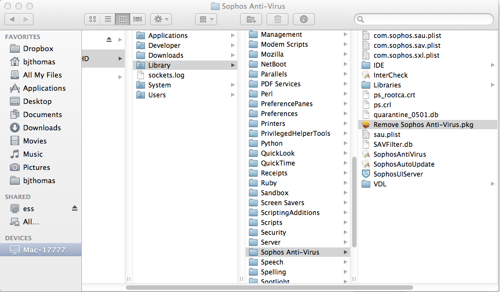500x292 pixels.
Task: Expand the Python folder arrow
Action: 346,144
